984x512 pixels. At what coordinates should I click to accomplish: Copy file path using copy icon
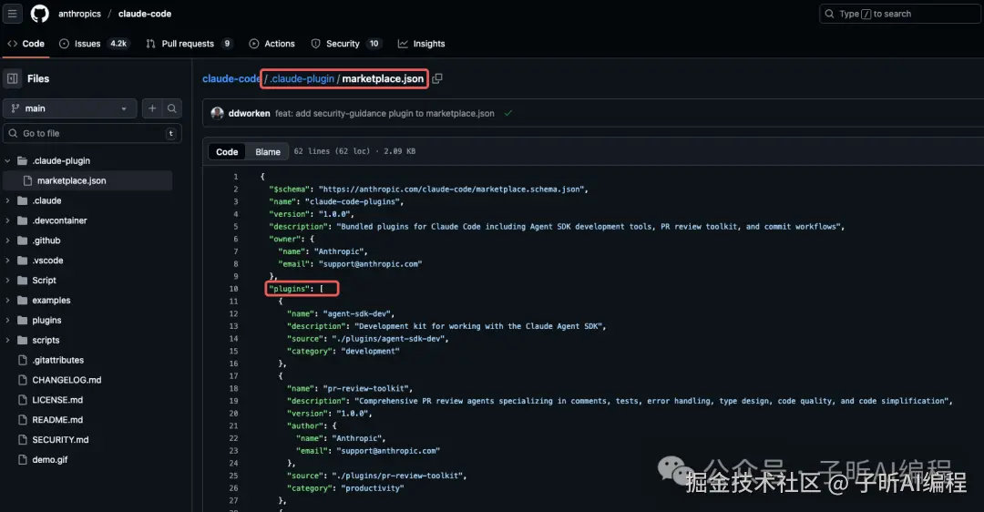(x=437, y=79)
